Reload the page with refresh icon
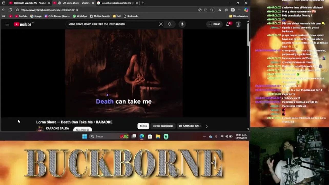 pyautogui.click(x=10, y=10)
